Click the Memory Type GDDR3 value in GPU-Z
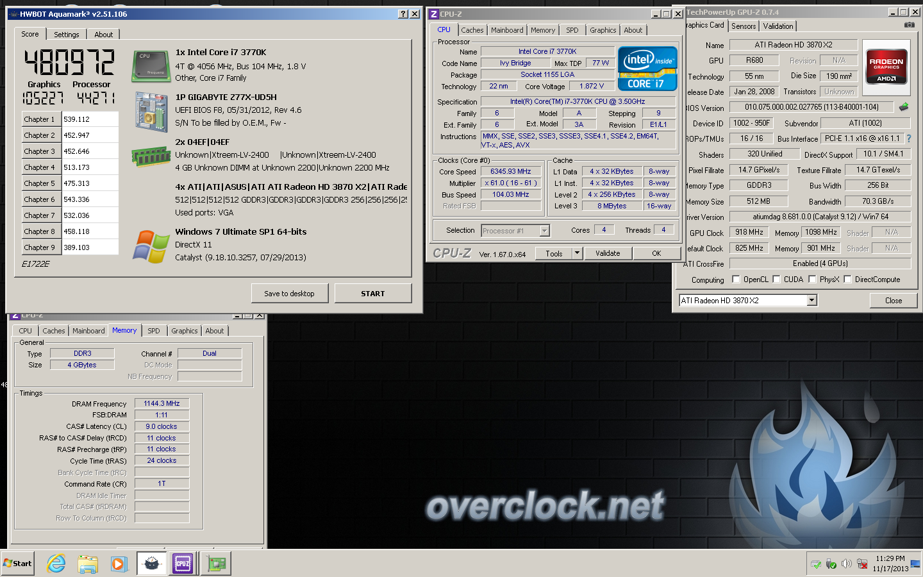The image size is (923, 577). coord(760,185)
